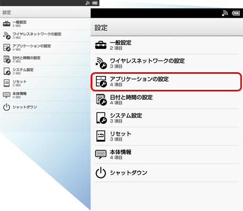Click '4 項目' under enlarged アプリケーションの設定
Image resolution: width=243 pixels, height=211 pixels.
pos(116,85)
